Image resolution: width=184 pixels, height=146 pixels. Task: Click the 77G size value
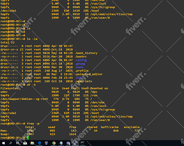[x=56, y=99]
